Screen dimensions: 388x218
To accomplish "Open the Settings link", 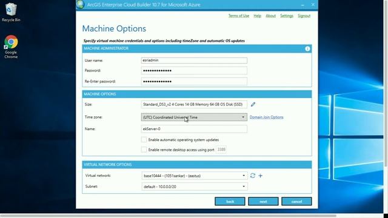I will (x=287, y=16).
